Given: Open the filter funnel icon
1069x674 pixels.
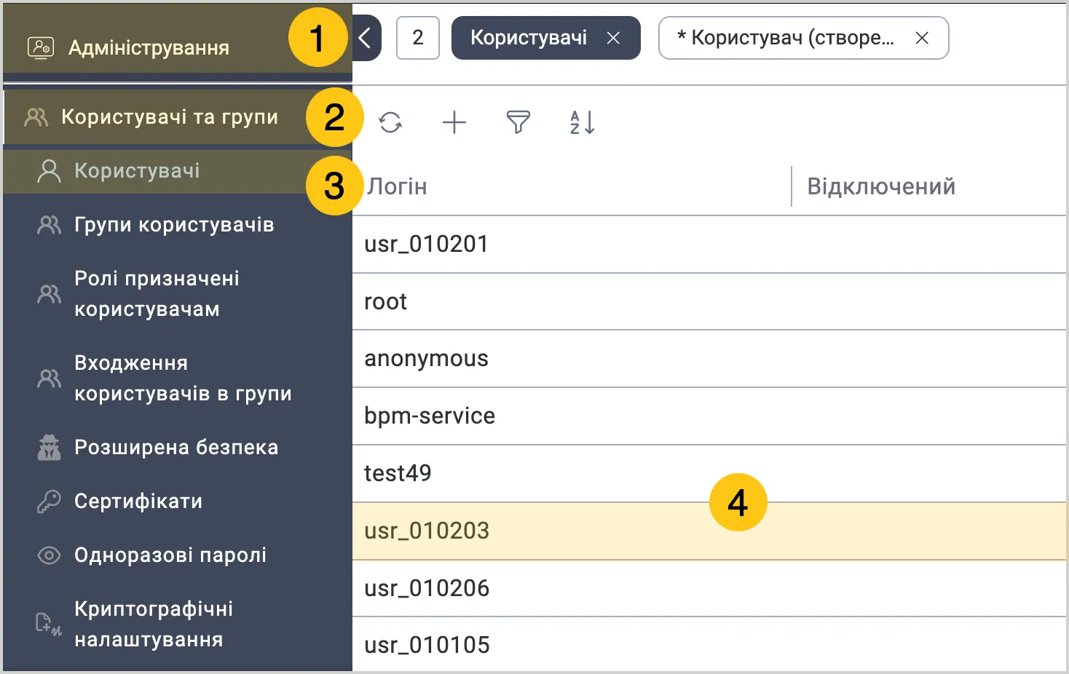Looking at the screenshot, I should click(x=518, y=122).
